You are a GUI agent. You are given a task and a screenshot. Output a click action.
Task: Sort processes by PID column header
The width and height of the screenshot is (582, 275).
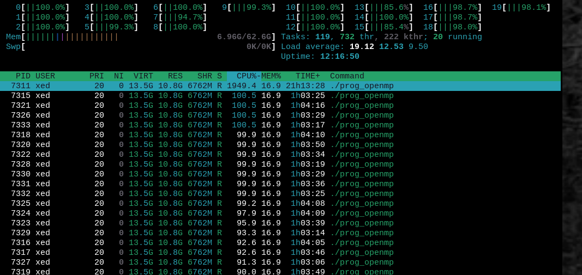tap(23, 76)
